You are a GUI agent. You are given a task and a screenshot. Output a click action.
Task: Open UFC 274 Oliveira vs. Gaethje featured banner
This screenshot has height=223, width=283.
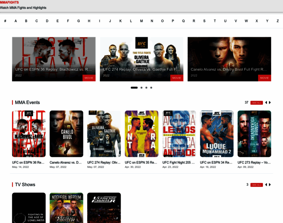pos(141,59)
